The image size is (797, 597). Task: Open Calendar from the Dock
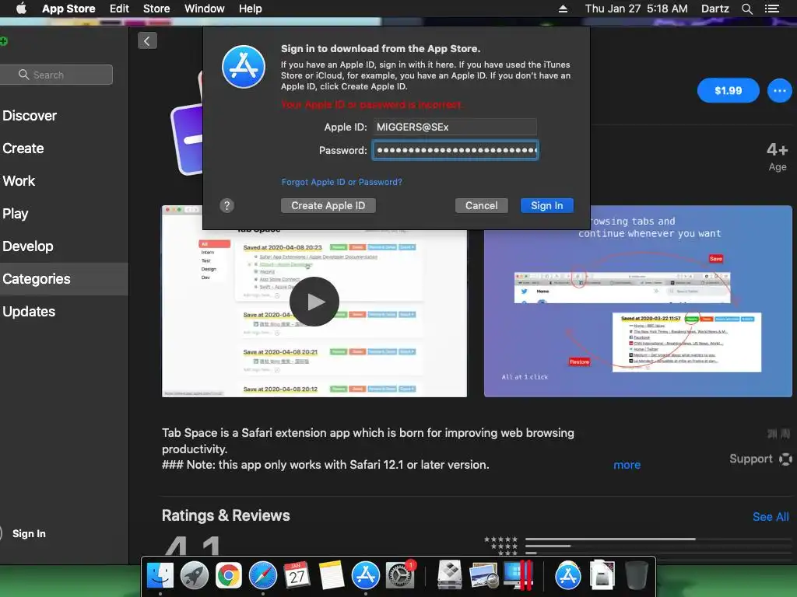tap(297, 576)
